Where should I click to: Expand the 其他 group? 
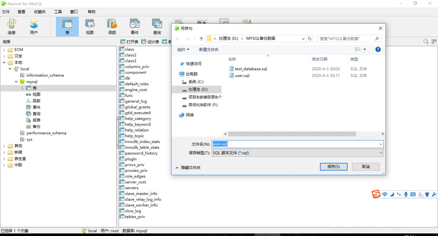click(x=4, y=146)
